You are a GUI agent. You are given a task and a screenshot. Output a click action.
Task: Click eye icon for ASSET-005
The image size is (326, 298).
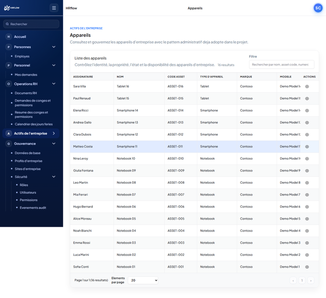coord(307,219)
